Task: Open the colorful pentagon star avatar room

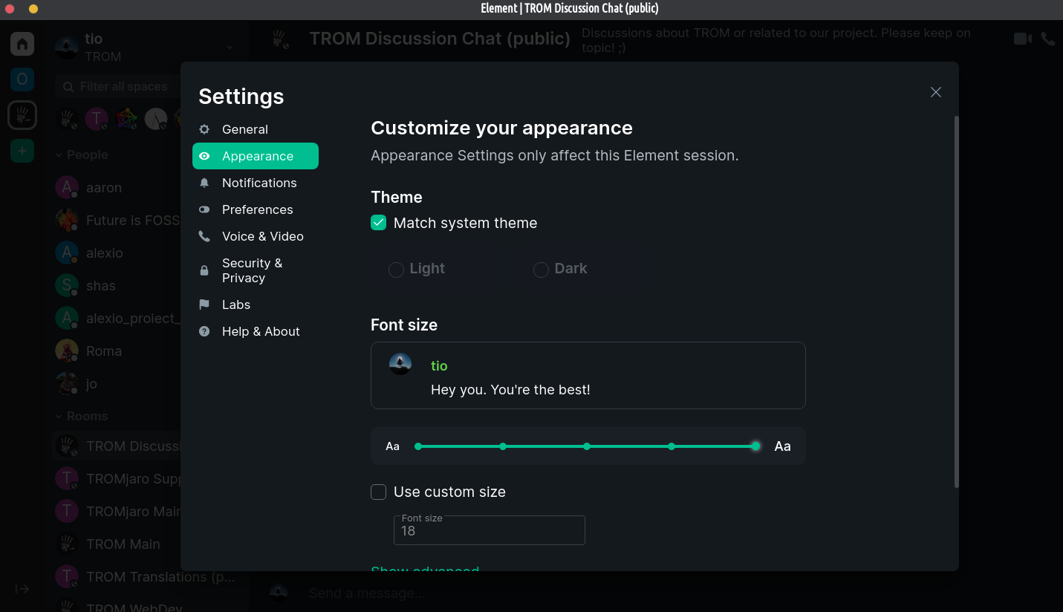Action: (127, 118)
